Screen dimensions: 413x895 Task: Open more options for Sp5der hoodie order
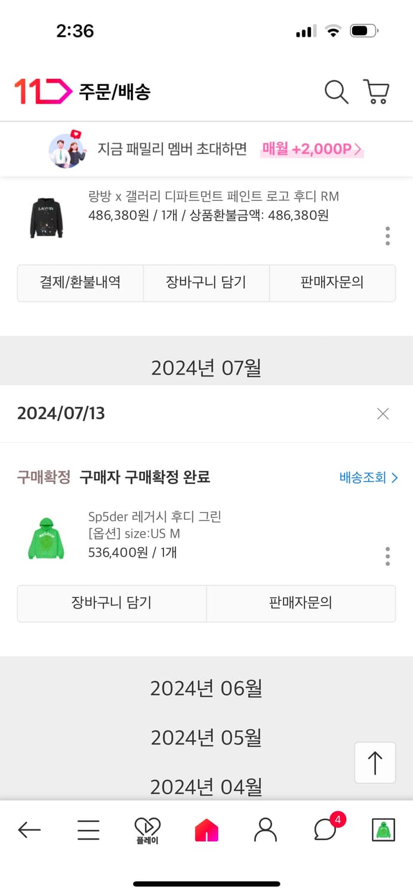(x=387, y=556)
